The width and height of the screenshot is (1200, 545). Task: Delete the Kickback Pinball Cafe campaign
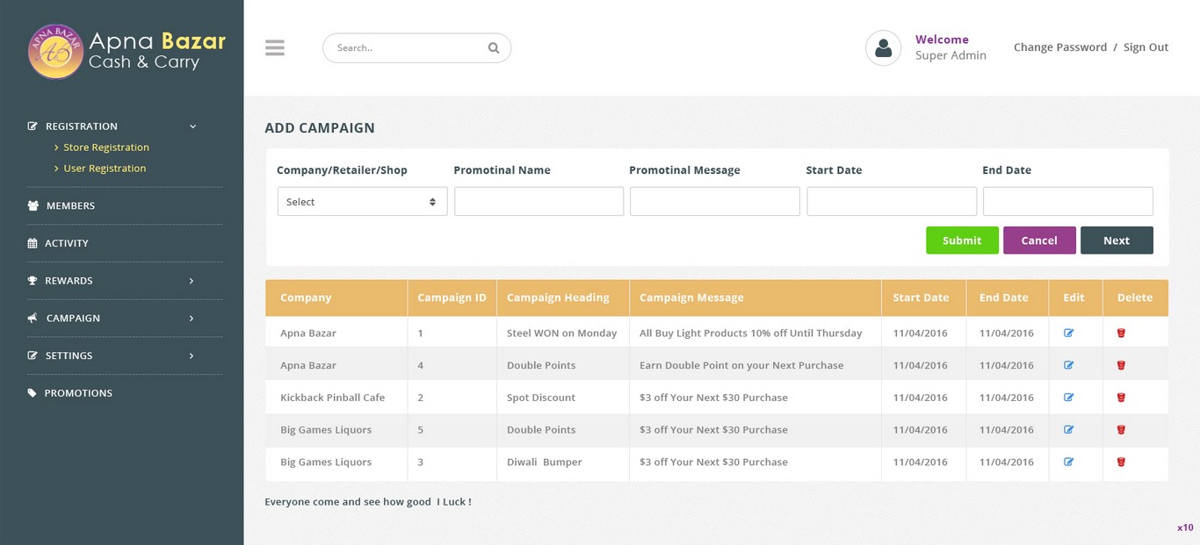(1121, 398)
